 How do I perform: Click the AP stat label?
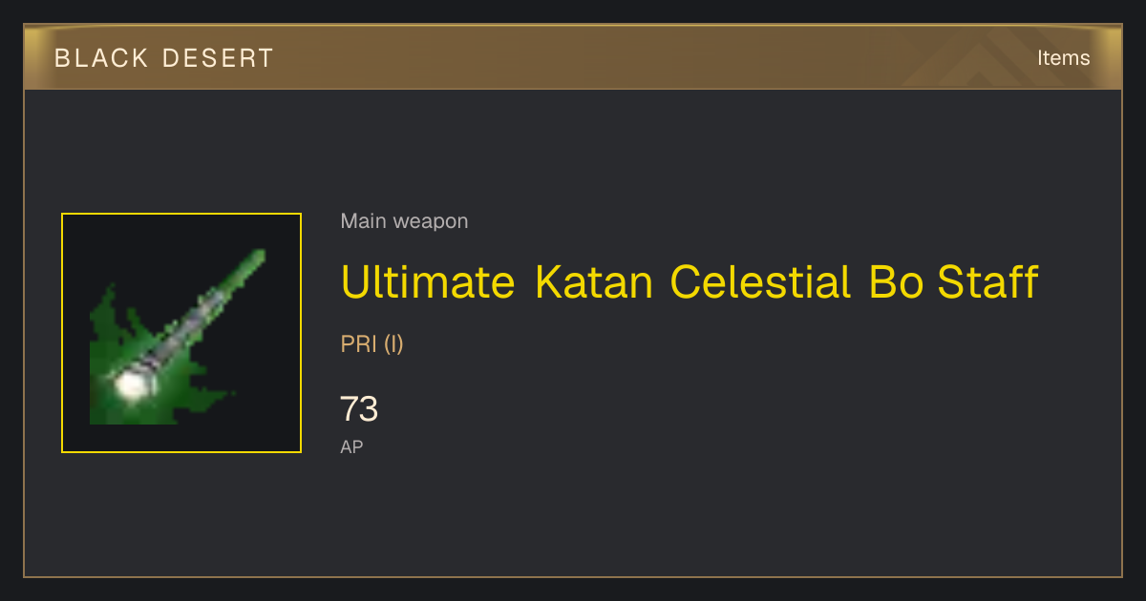pos(351,446)
